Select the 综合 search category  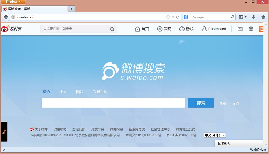[x=46, y=92]
